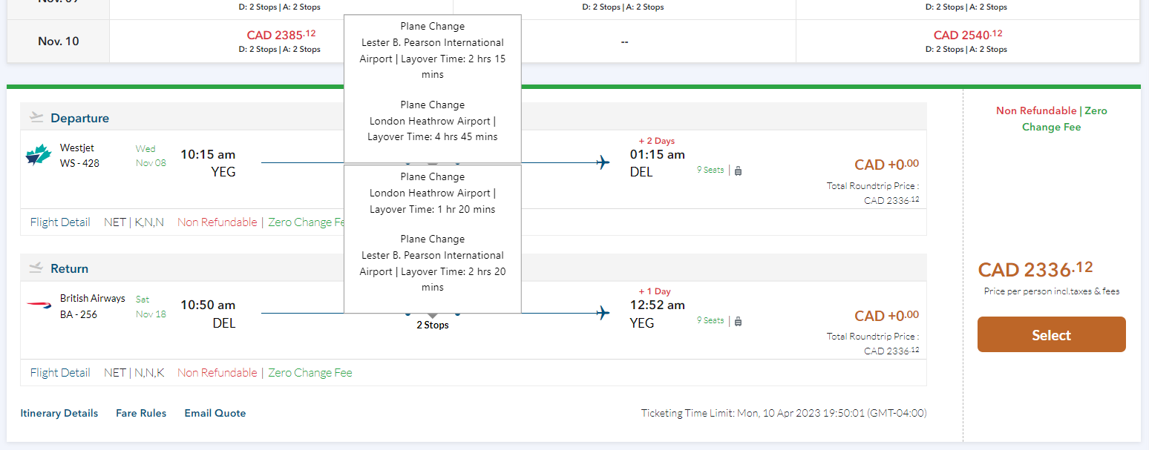
Task: Select the CAD 2385.12 fare for Nov. 10
Action: 281,35
